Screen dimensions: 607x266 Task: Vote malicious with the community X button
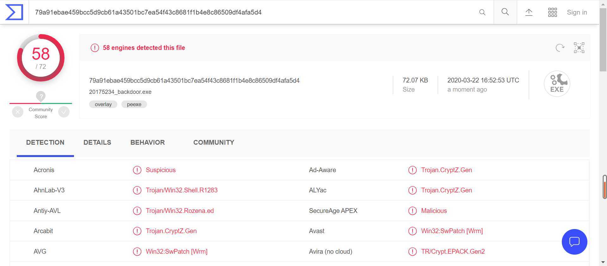(18, 112)
